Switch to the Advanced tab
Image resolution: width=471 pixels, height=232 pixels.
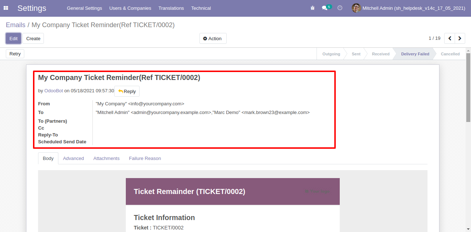tap(73, 159)
